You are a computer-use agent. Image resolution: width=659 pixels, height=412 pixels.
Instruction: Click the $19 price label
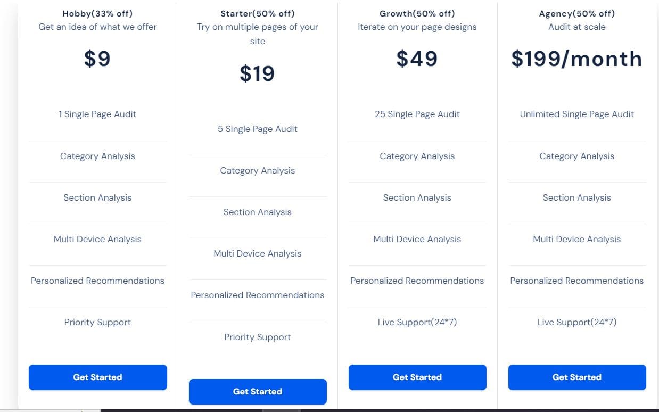pos(257,73)
